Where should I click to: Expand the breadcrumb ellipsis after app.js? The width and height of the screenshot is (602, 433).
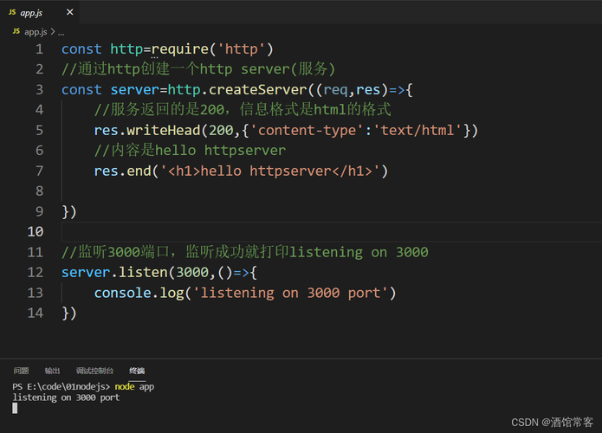[61, 32]
